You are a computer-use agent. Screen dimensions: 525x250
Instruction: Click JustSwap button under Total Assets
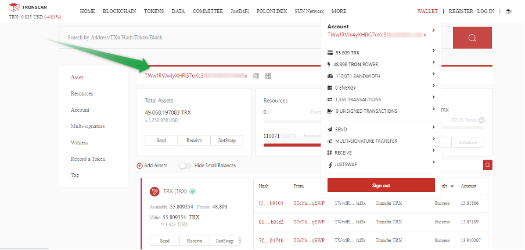point(227,141)
